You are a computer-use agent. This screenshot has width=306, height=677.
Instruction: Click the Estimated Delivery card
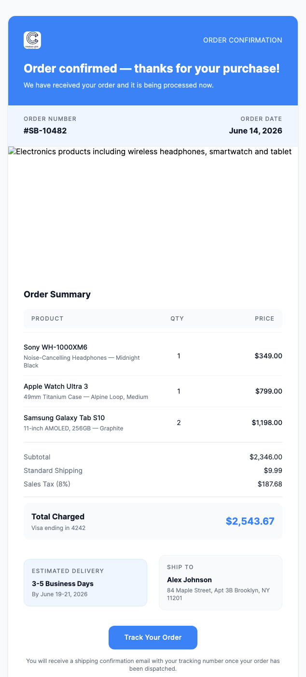pos(85,582)
